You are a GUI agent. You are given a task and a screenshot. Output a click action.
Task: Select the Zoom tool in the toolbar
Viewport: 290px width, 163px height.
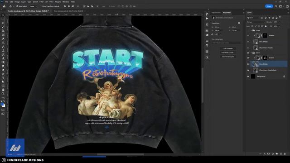(3, 94)
